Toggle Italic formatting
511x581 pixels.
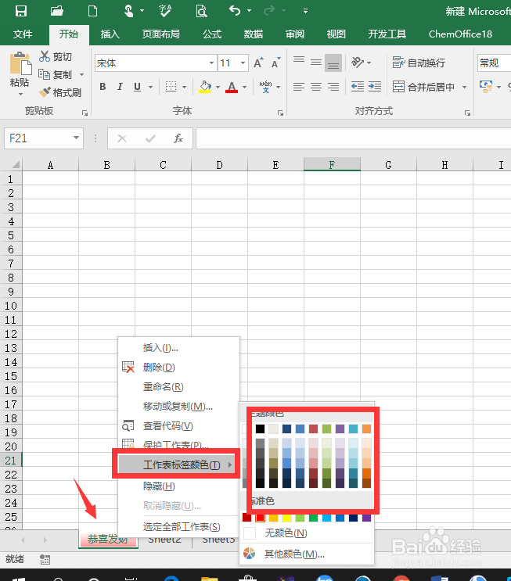[120, 87]
